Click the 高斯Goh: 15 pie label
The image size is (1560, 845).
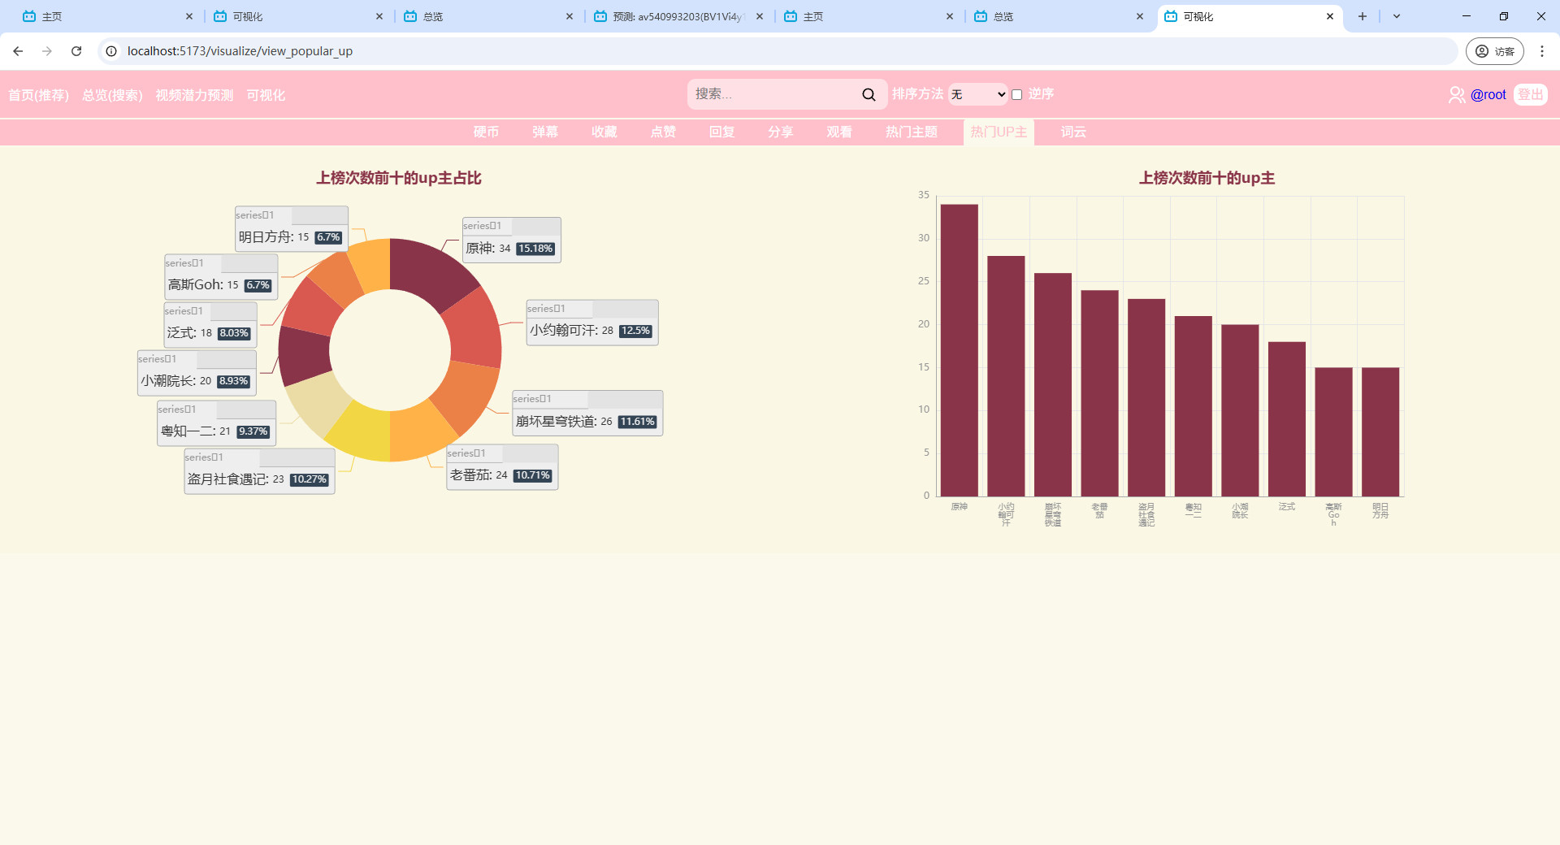tap(221, 277)
